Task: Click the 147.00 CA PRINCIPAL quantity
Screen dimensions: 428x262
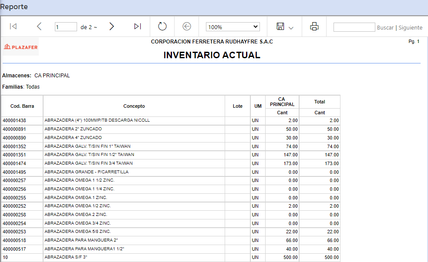Action: pyautogui.click(x=290, y=155)
